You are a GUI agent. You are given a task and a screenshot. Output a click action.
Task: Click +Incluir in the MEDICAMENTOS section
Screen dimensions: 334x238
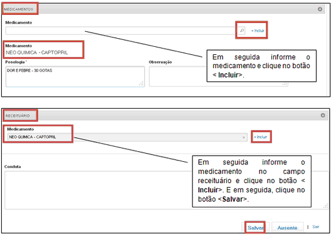coord(258,31)
